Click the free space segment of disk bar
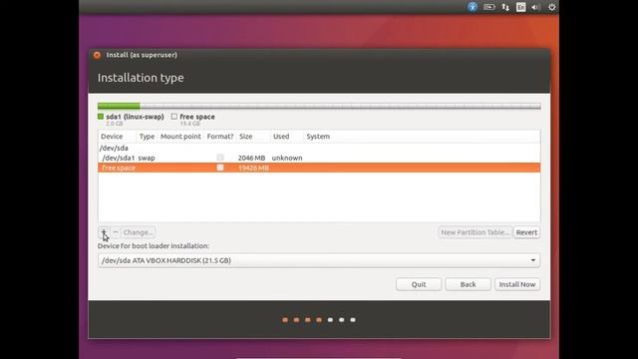 point(340,106)
